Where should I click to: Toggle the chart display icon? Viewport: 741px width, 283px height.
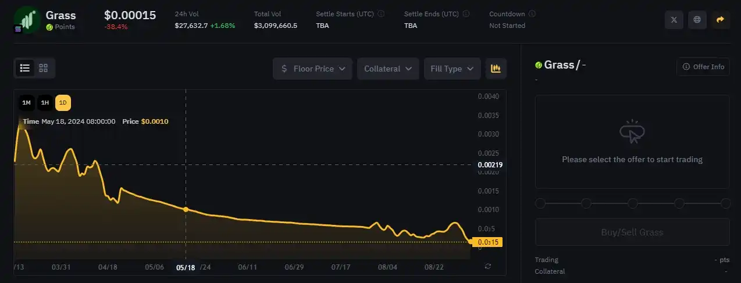coord(496,69)
